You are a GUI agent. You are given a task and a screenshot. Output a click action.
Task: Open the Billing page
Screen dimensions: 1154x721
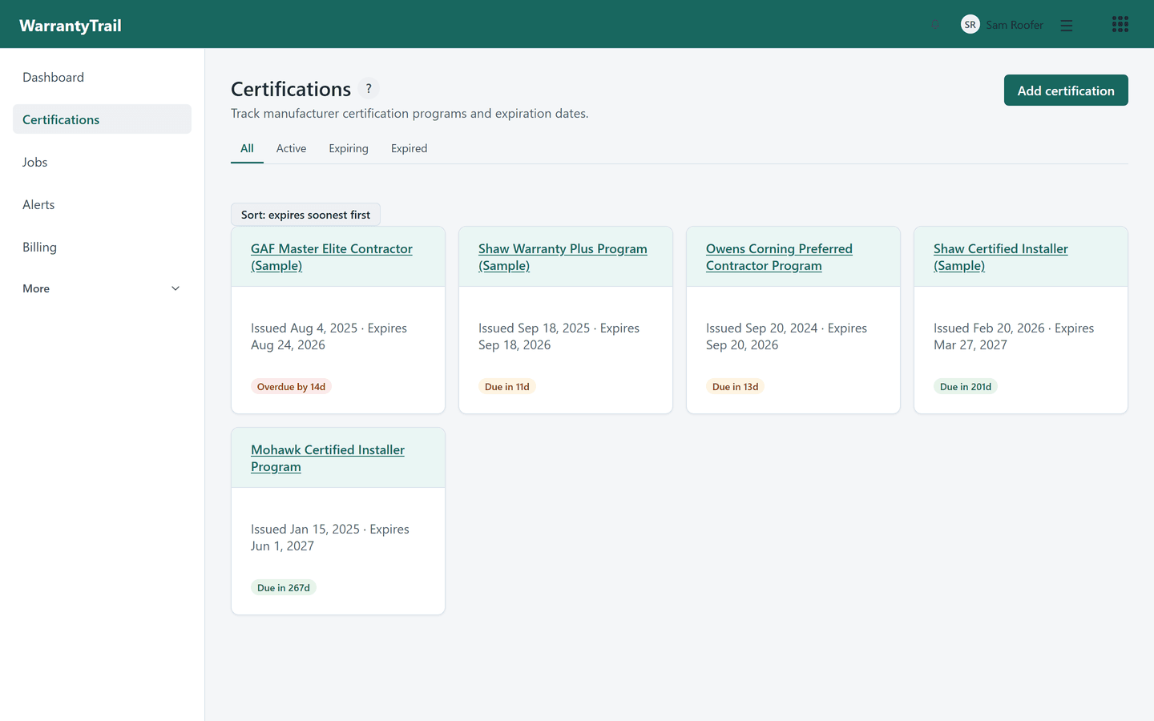102,247
